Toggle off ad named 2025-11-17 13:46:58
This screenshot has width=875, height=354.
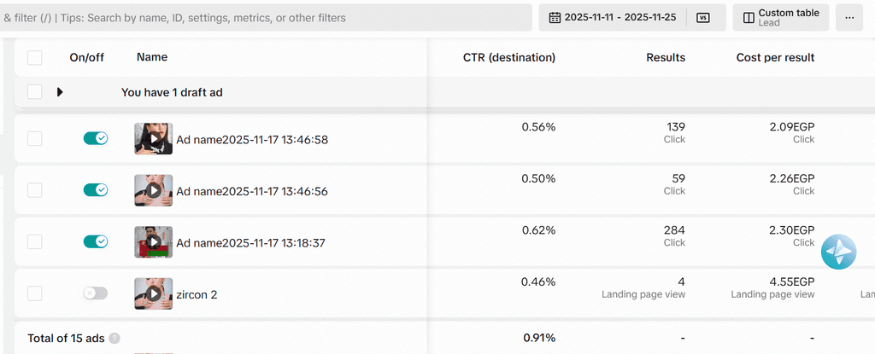point(96,138)
